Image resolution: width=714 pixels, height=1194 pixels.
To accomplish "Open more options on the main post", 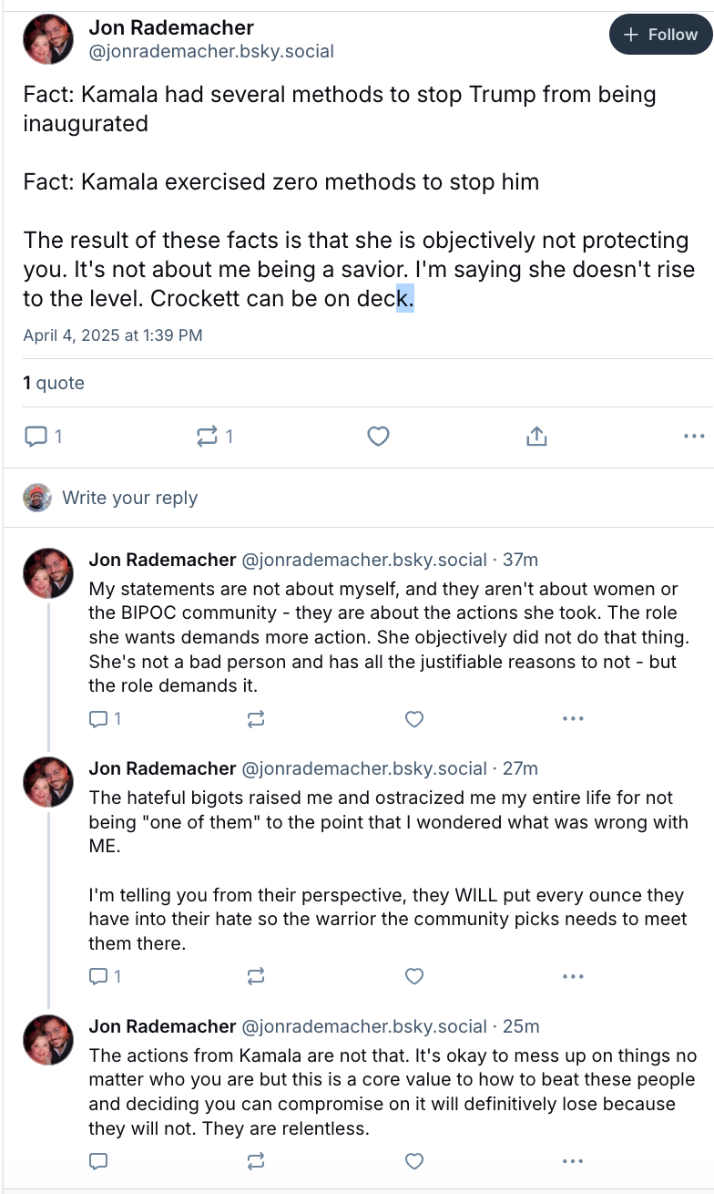I will tap(693, 437).
